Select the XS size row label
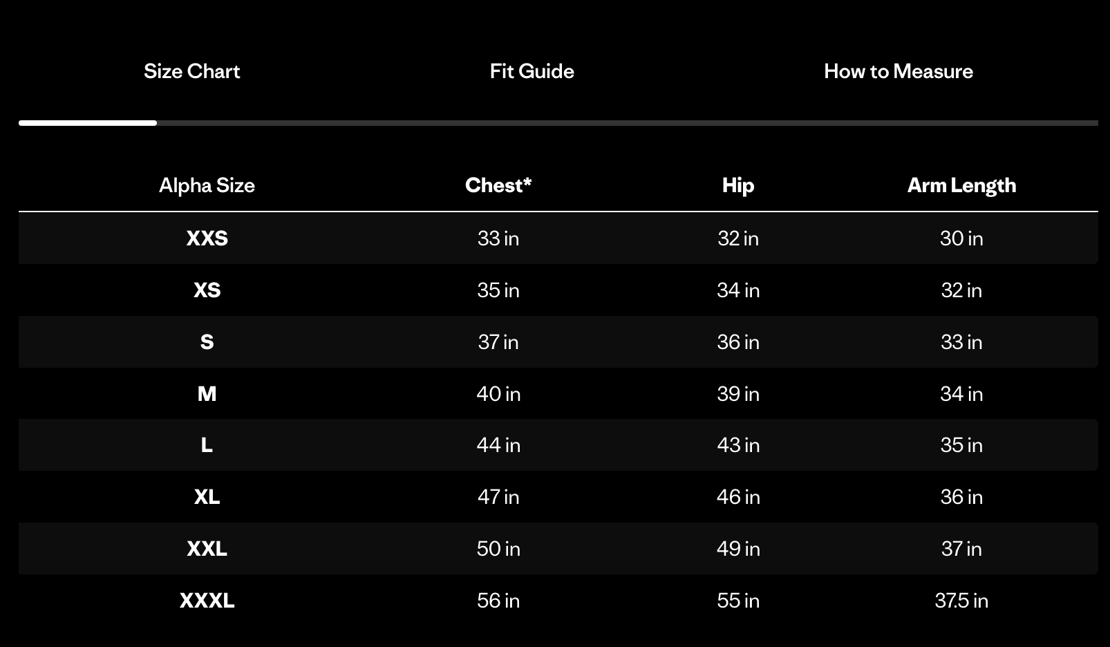 pyautogui.click(x=207, y=290)
